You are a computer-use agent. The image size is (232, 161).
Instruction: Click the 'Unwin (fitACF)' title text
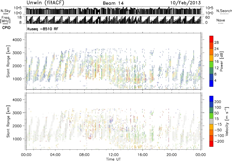click(45, 3)
